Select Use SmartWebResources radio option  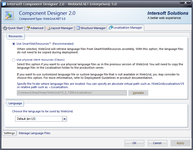(14, 44)
